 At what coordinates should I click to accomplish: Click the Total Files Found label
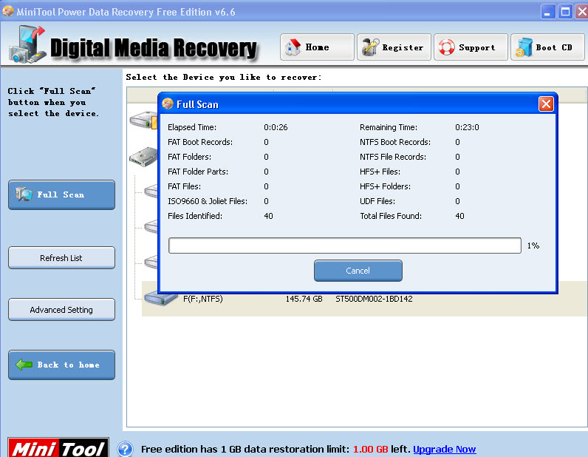(391, 216)
